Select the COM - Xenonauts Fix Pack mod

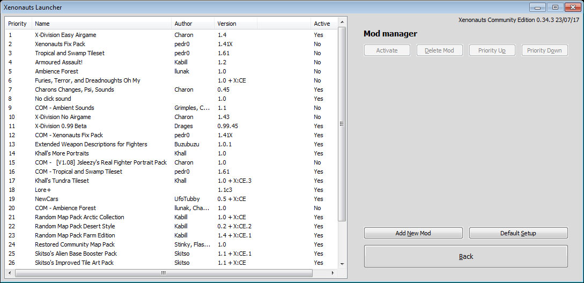tap(171, 135)
